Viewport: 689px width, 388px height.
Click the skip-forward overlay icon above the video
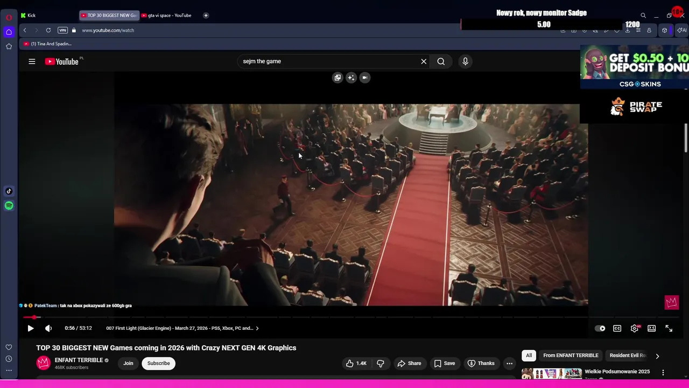[364, 78]
